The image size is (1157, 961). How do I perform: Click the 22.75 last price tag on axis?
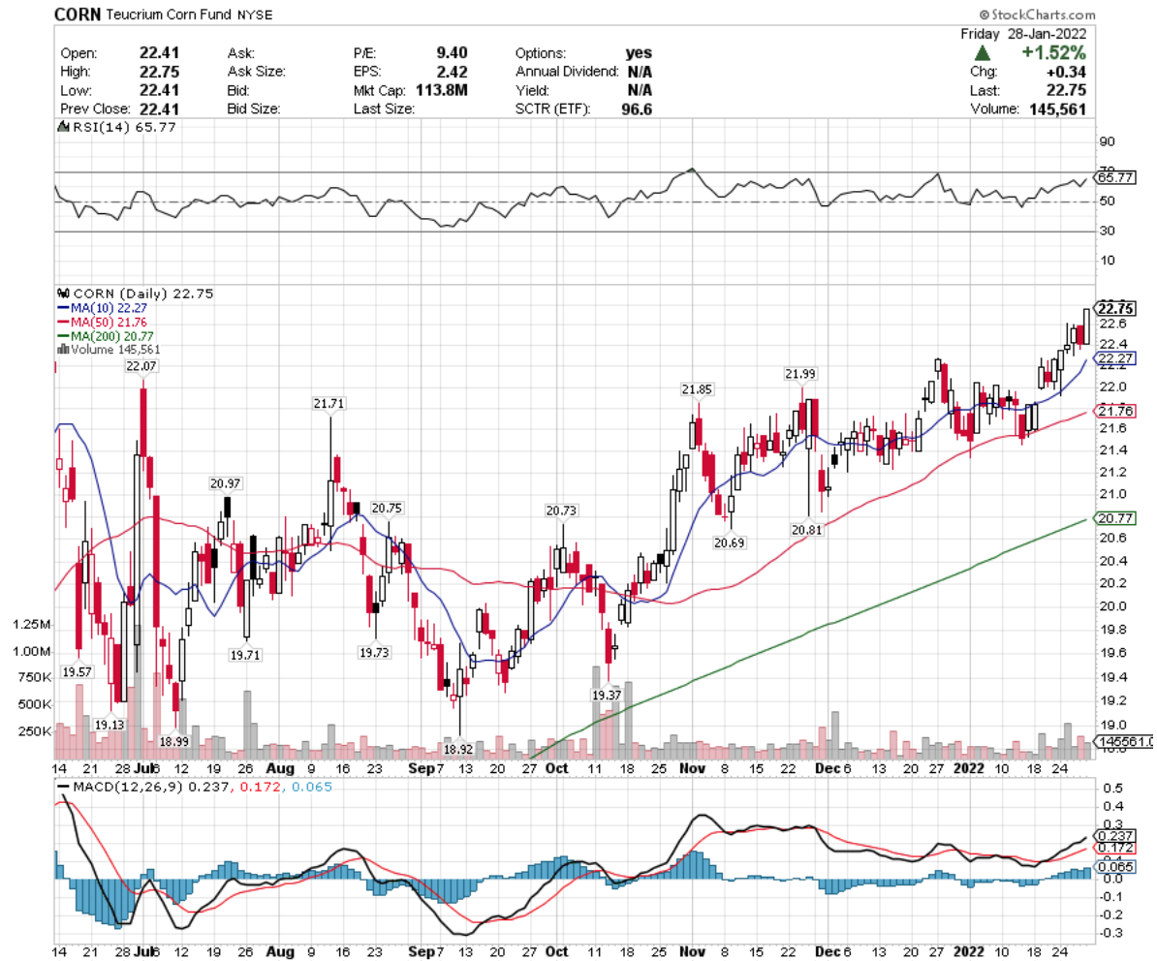pos(1115,308)
